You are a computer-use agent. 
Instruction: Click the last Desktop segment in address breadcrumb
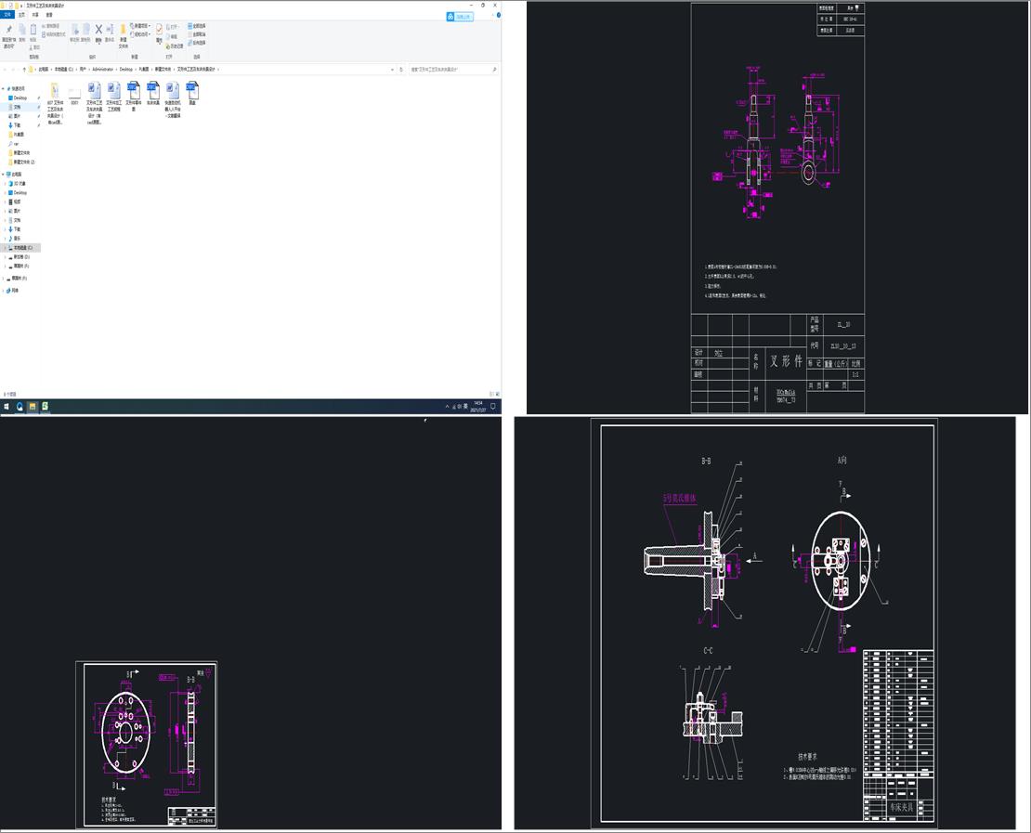pos(126,69)
